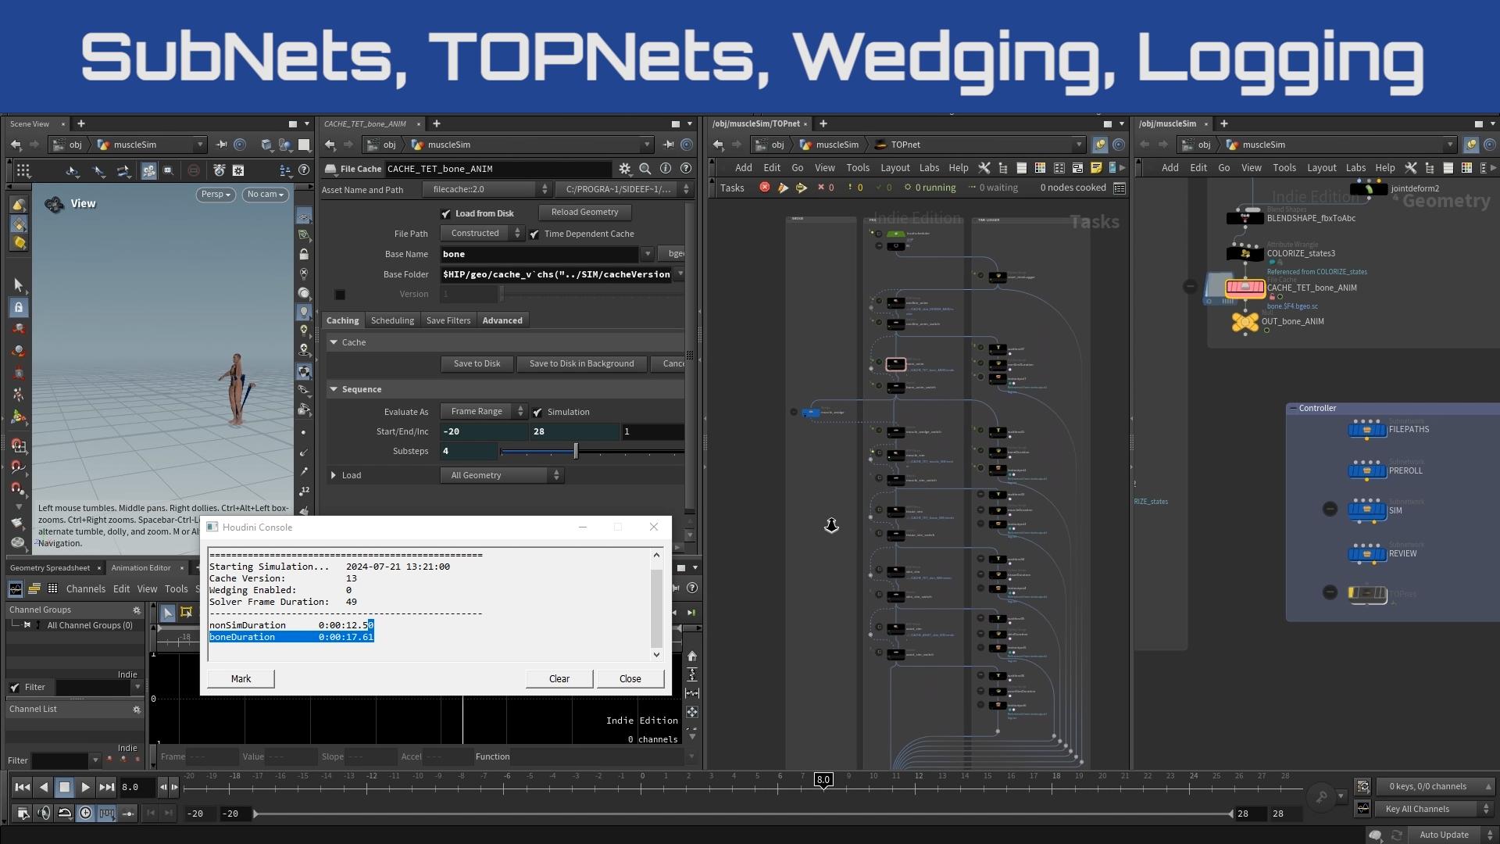Select the COLORIZE_states3 node
Screen dimensions: 1500x844
pyautogui.click(x=1245, y=253)
